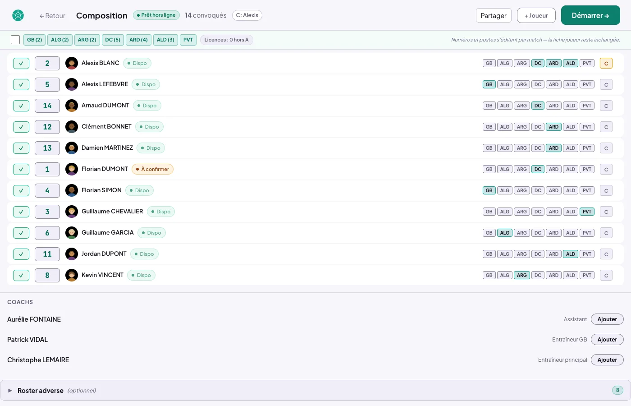
Task: Open Florian DUMONT's À confirmer status
Action: pyautogui.click(x=152, y=169)
